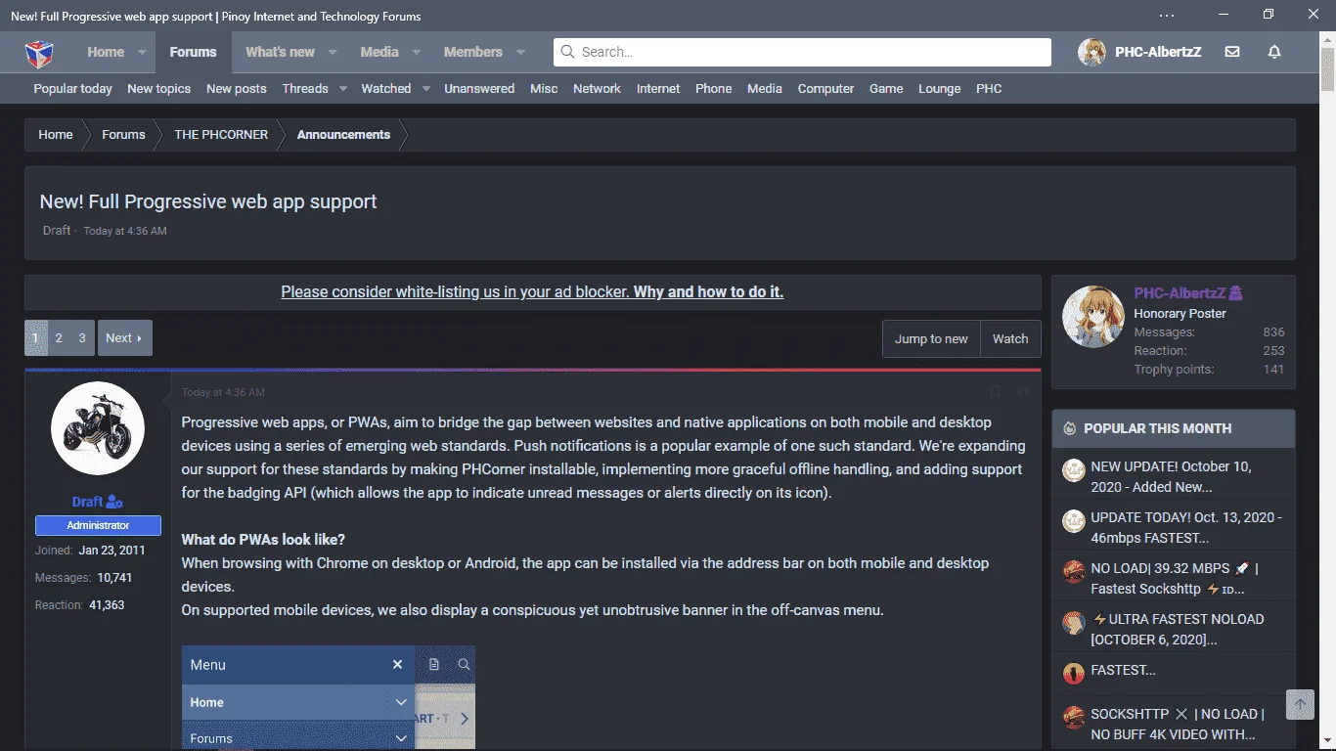This screenshot has width=1336, height=751.
Task: Open the app three-dots menu in title bar
Action: coord(1167,15)
